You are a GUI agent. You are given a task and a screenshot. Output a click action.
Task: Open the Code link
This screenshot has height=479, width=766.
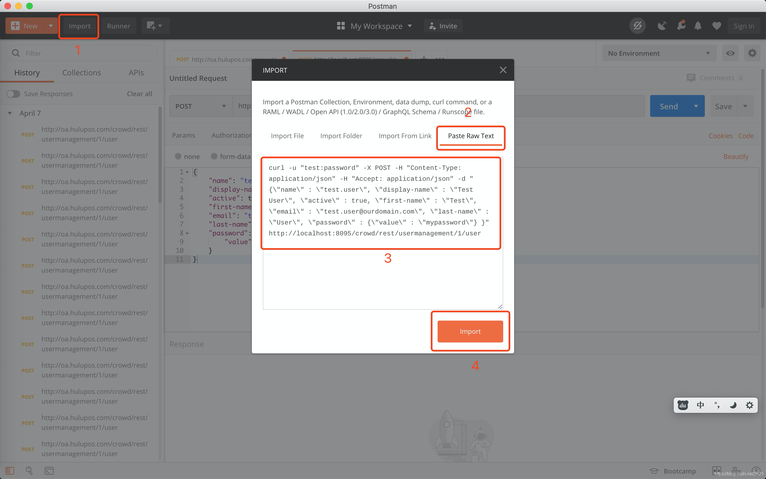(x=746, y=136)
